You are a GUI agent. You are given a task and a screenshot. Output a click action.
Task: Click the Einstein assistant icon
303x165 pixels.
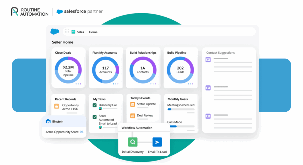(48, 121)
